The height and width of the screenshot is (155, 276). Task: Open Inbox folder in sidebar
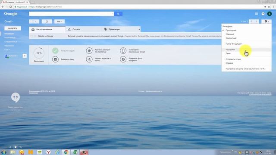[9, 34]
